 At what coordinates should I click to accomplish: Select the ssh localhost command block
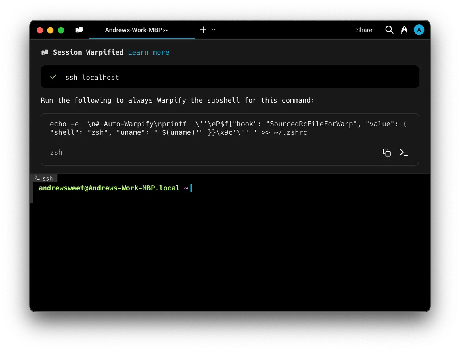pos(230,77)
